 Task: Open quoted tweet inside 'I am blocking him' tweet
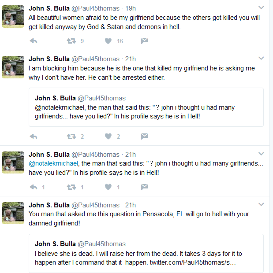point(146,107)
